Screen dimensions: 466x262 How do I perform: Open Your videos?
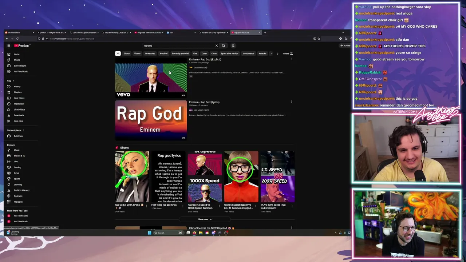click(19, 98)
